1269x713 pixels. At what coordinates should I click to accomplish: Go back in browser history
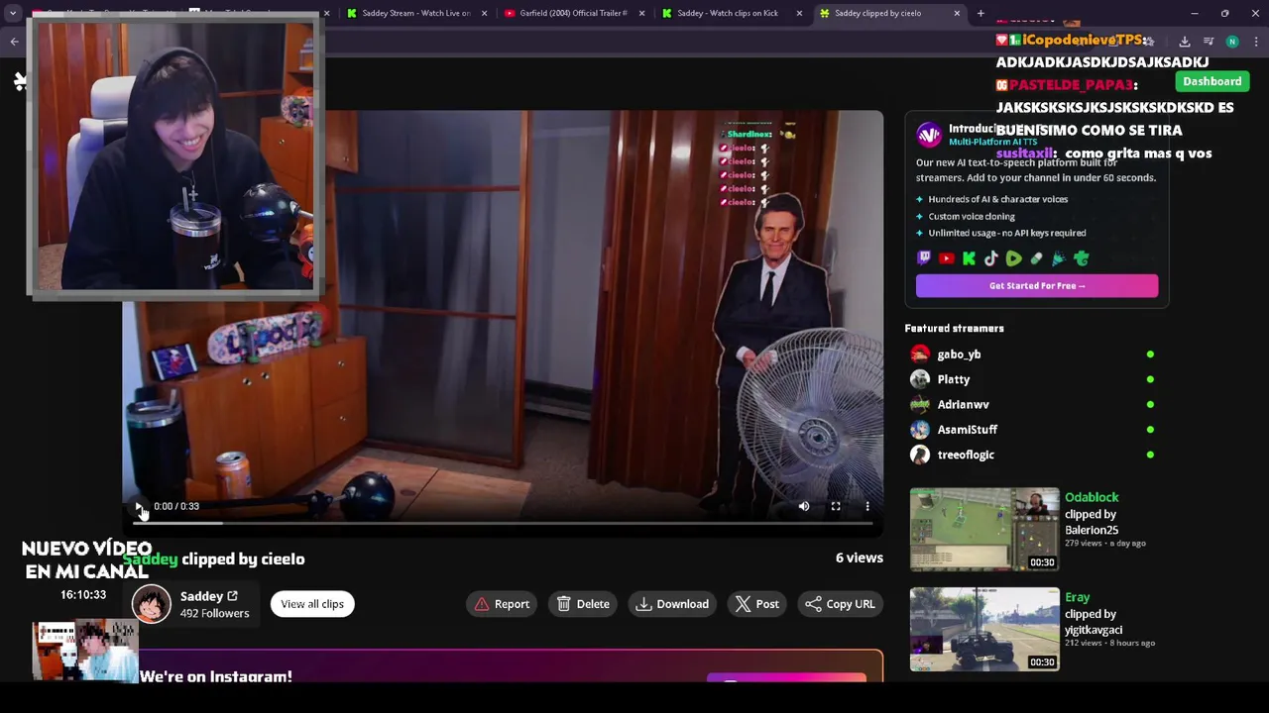click(14, 42)
